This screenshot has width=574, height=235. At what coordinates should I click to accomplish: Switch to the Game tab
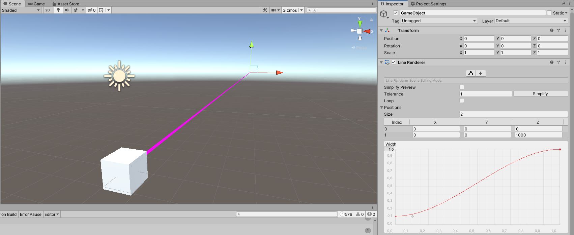(x=36, y=4)
